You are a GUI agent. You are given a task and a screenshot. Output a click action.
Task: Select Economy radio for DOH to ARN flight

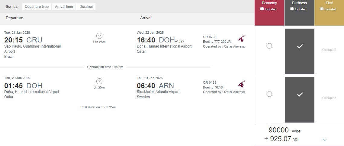(x=269, y=94)
